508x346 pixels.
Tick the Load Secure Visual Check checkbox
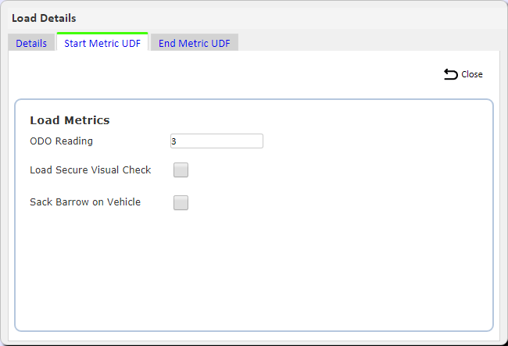tap(181, 170)
